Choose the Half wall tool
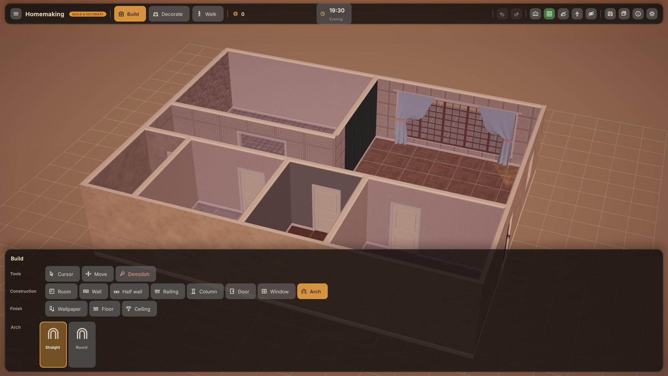 click(x=129, y=291)
